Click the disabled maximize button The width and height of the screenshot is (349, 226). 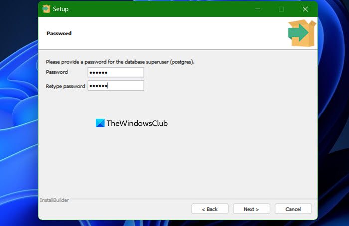click(x=281, y=9)
